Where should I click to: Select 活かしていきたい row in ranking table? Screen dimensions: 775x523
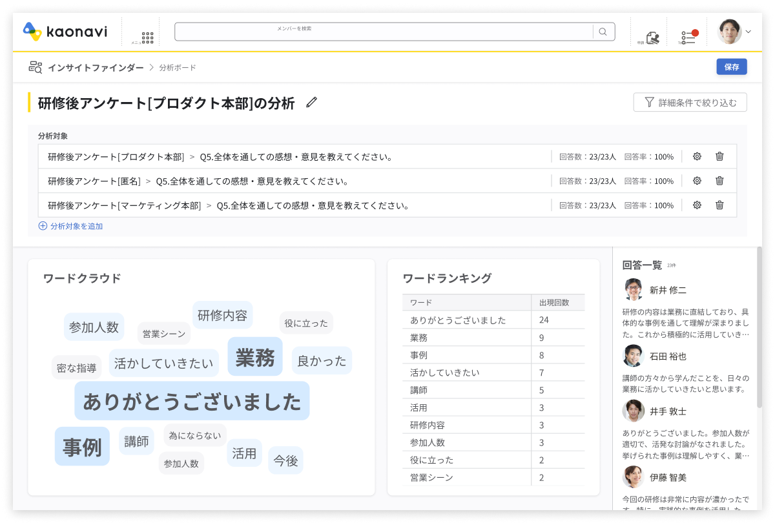coord(493,372)
